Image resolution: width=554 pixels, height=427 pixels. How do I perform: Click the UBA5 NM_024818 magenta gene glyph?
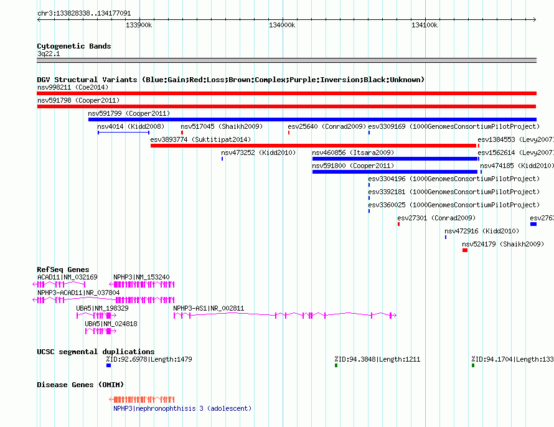(x=101, y=331)
